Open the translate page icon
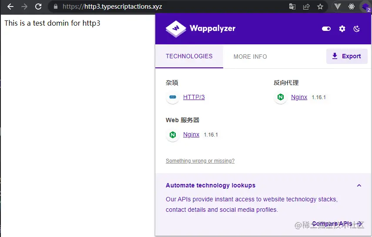Screen dimensions: 372x237 (x=292, y=7)
